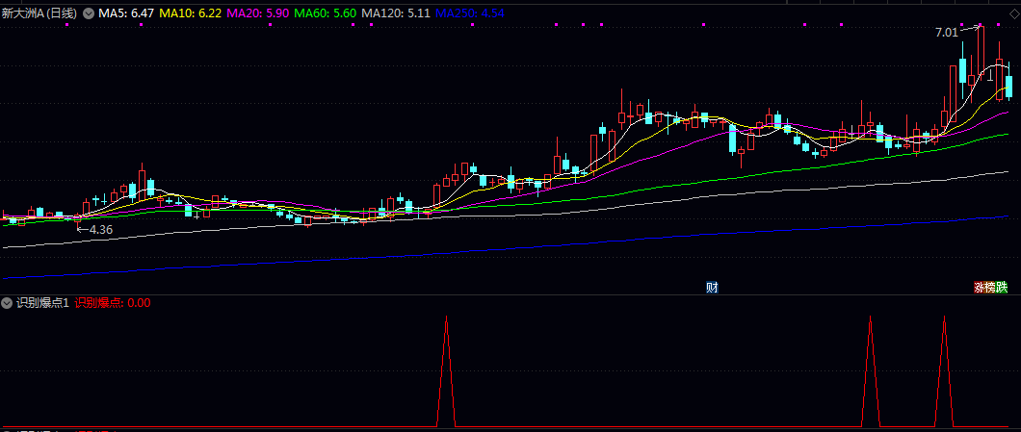Click the red 涨 marker icon
Image resolution: width=1021 pixels, height=432 pixels.
[979, 287]
